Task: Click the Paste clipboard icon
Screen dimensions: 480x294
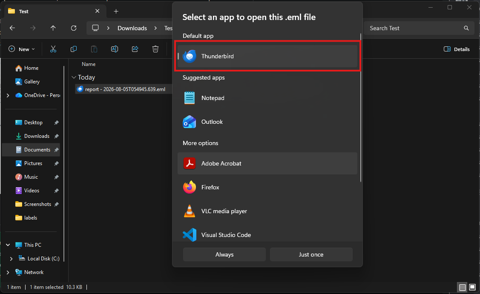Action: point(94,49)
